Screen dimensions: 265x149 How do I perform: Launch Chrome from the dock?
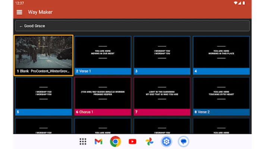pyautogui.click(x=116, y=142)
